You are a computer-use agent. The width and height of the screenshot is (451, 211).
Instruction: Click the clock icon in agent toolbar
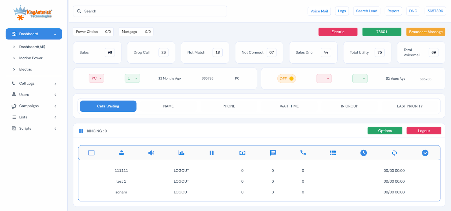tap(364, 153)
